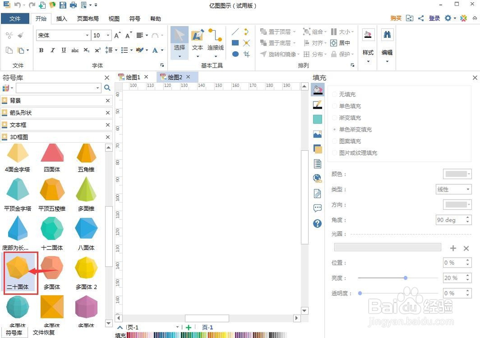Choose 图案填充 (pattern fill)

pyautogui.click(x=348, y=141)
